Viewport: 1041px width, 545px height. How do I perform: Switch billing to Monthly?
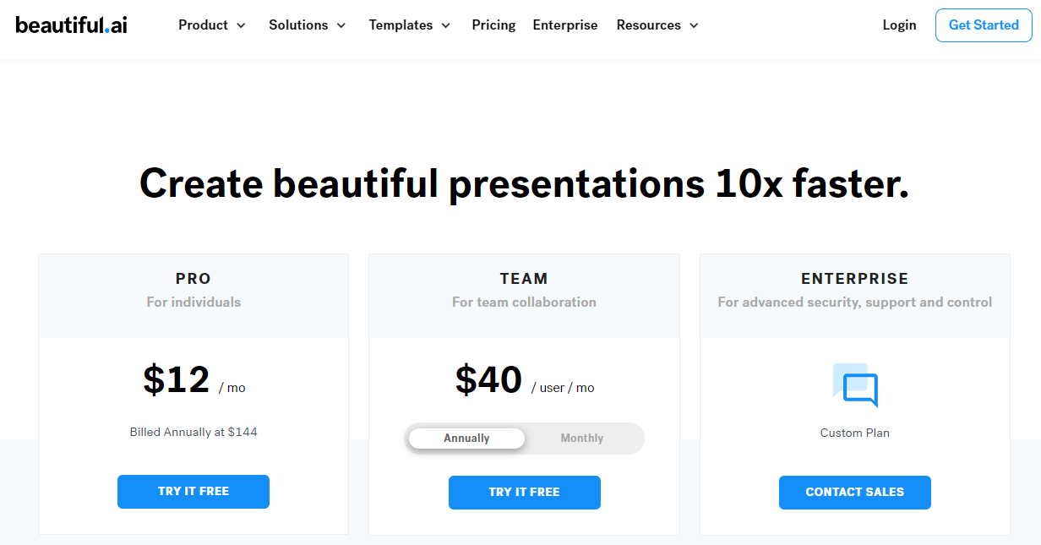click(x=582, y=439)
